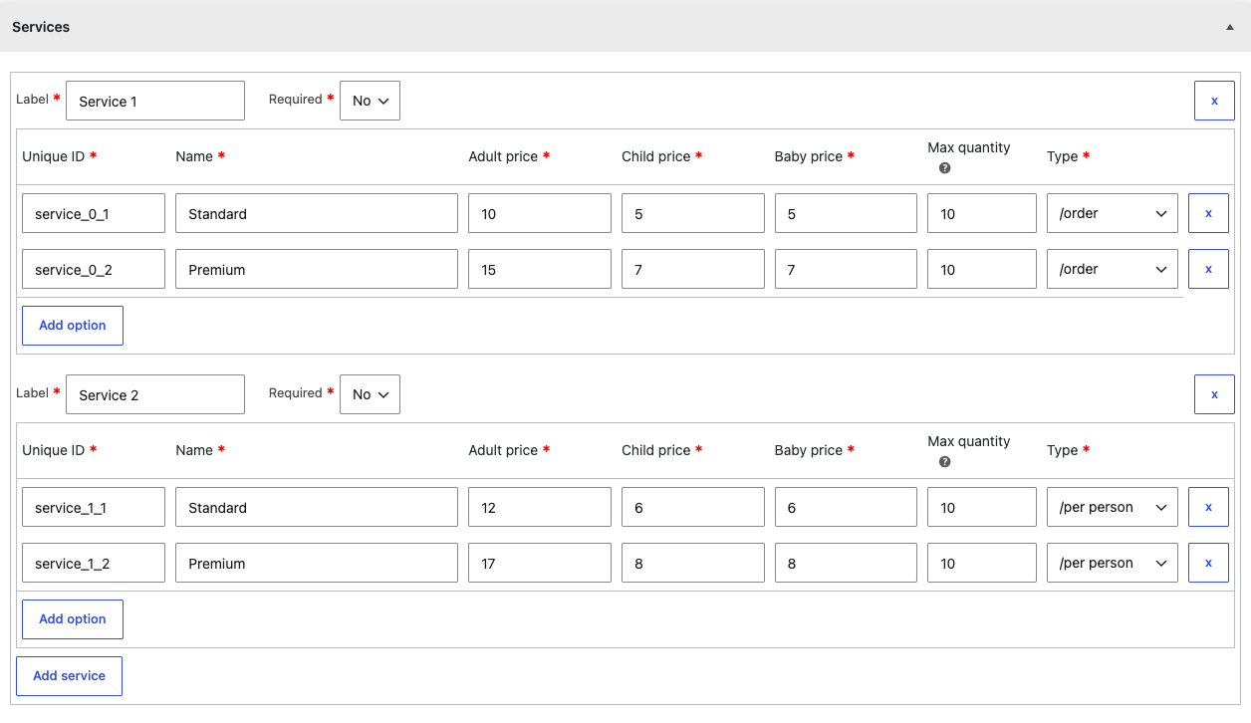Screen dimensions: 1251x723
Task: Open Type dropdown for service_0_1
Action: [1113, 213]
